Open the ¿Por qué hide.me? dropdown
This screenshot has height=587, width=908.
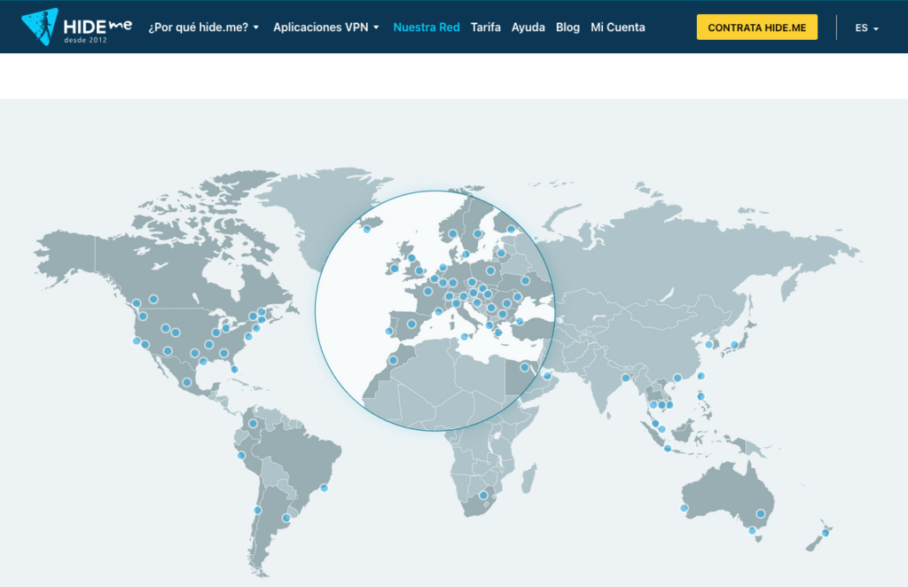tap(202, 27)
